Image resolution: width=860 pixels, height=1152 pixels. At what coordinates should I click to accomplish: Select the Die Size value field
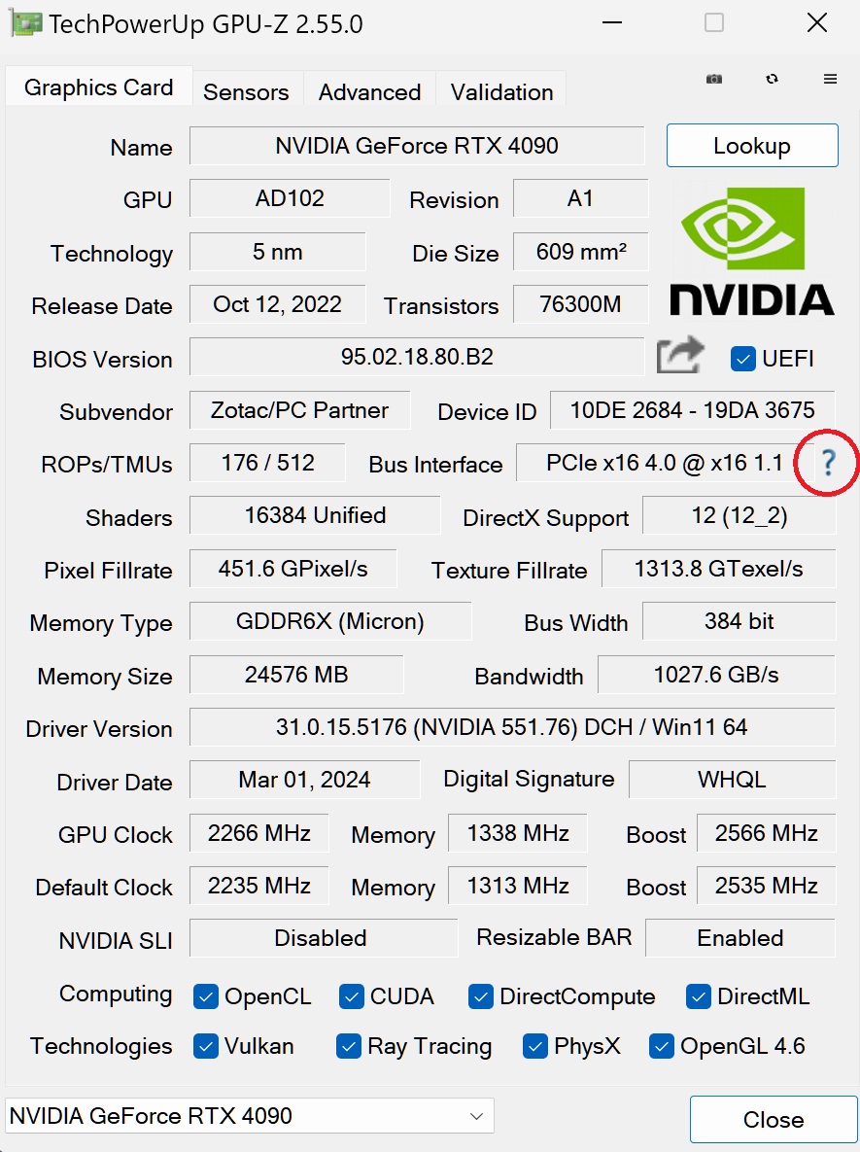[580, 252]
